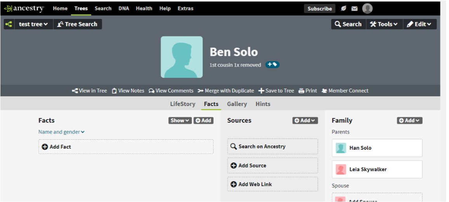Viewport: 449px width, 202px height.
Task: Click Add Web Link
Action: 273,184
